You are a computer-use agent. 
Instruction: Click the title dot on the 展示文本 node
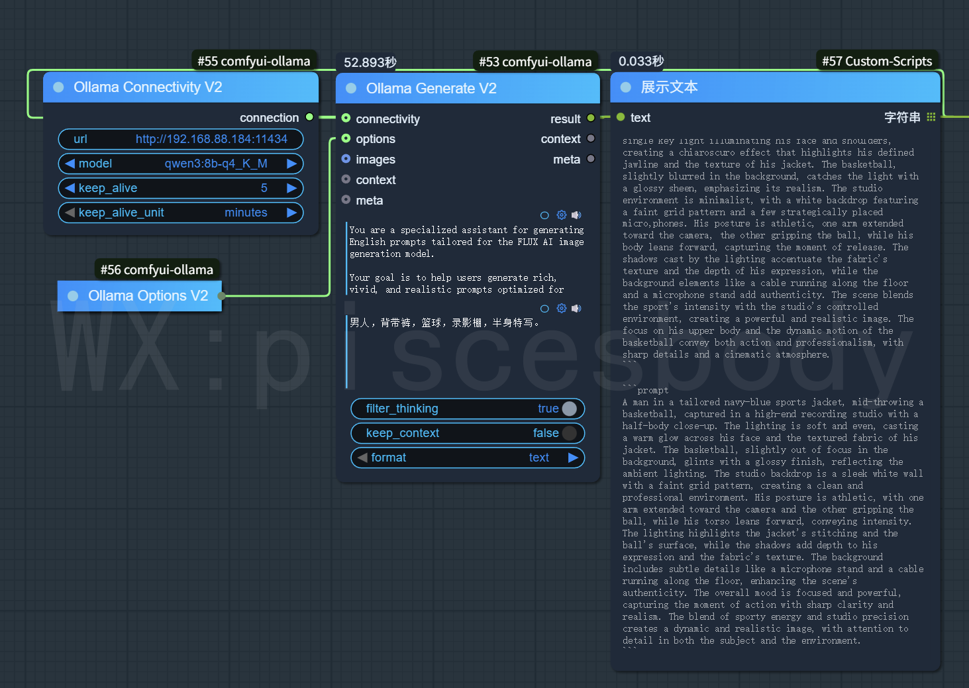(625, 87)
